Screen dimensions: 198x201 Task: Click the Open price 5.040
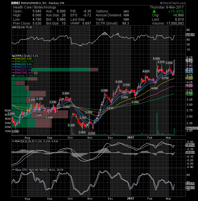pos(37,11)
